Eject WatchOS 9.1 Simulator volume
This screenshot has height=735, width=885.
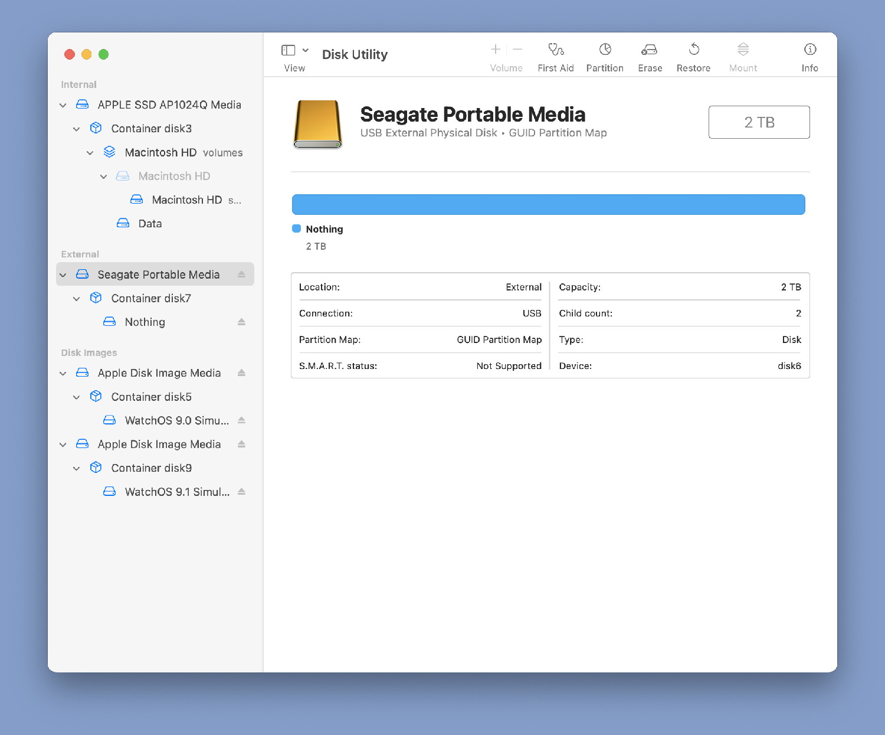coord(241,492)
